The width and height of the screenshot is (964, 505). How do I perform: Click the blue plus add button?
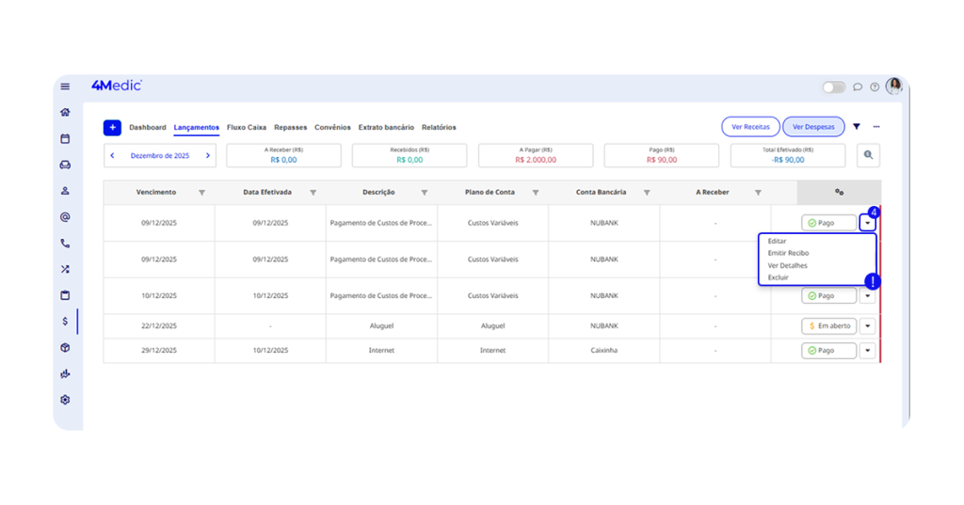(x=112, y=127)
